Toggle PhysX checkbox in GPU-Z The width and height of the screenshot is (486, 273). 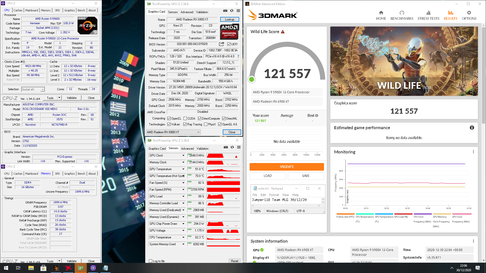pos(206,124)
